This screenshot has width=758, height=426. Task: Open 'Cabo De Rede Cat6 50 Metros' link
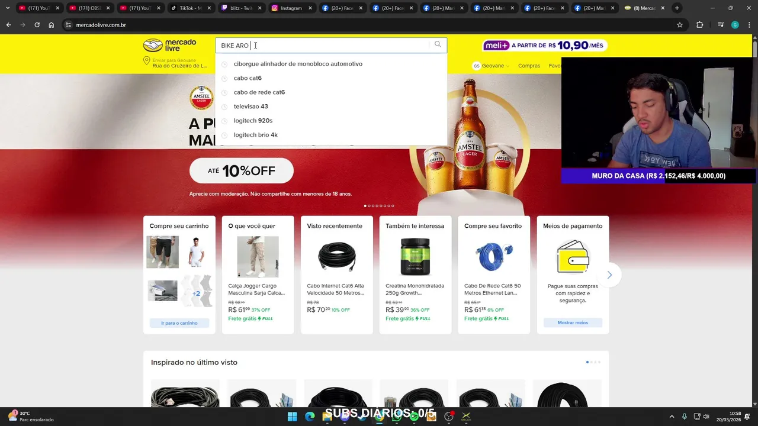pyautogui.click(x=493, y=289)
